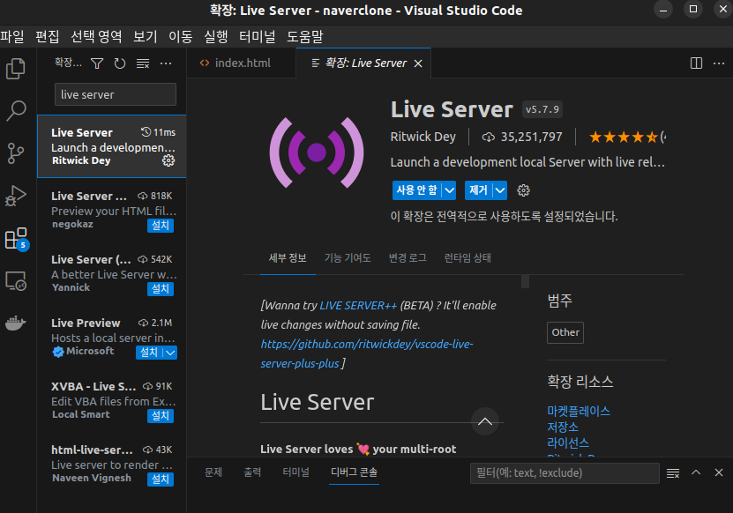Clear extension search results
Image resolution: width=733 pixels, height=513 pixels.
(x=143, y=63)
